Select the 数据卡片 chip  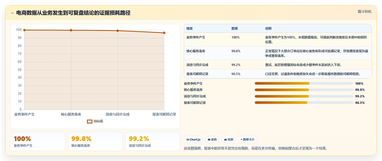(247, 139)
